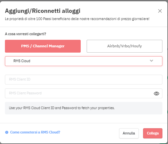The height and width of the screenshot is (144, 168).
Task: Click the prezzo giornaliere! text in the subtitle
Action: tap(135, 19)
